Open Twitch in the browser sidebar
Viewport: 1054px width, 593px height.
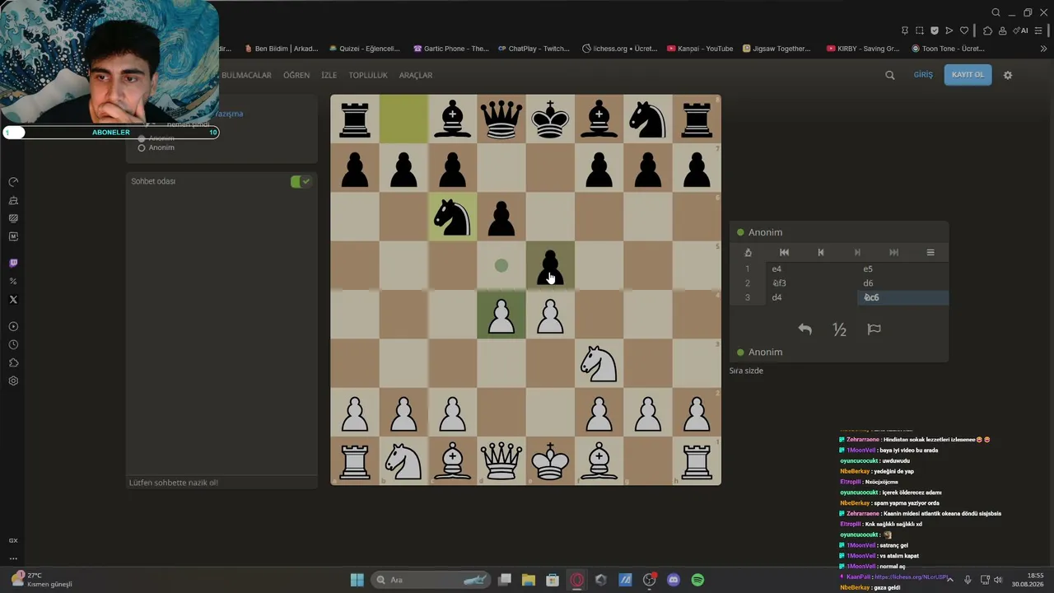click(13, 264)
